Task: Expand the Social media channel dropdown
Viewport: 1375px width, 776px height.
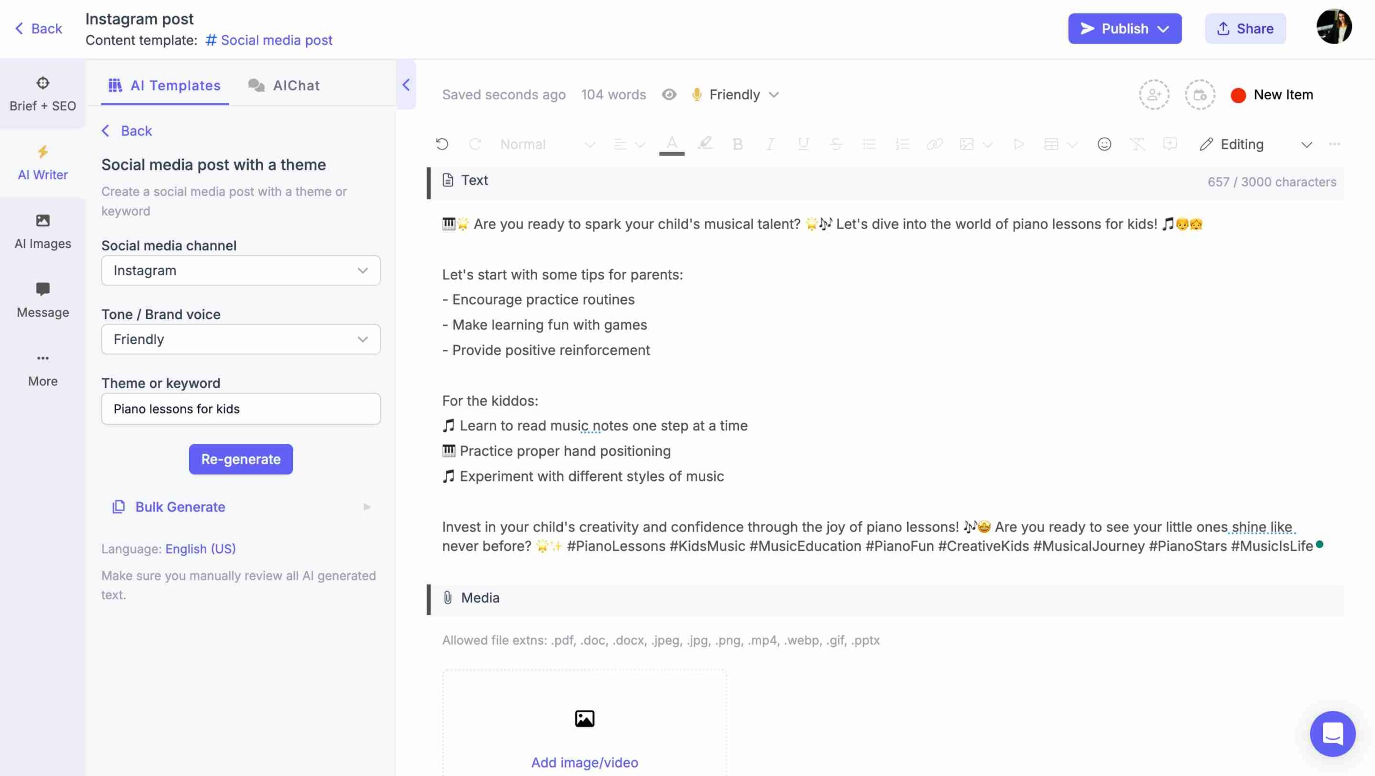Action: pyautogui.click(x=241, y=269)
